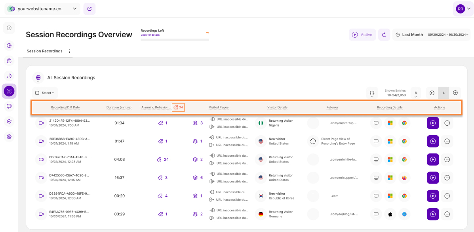This screenshot has width=474, height=232.
Task: Open Session Recordings sidebar icon
Action: tap(9, 91)
